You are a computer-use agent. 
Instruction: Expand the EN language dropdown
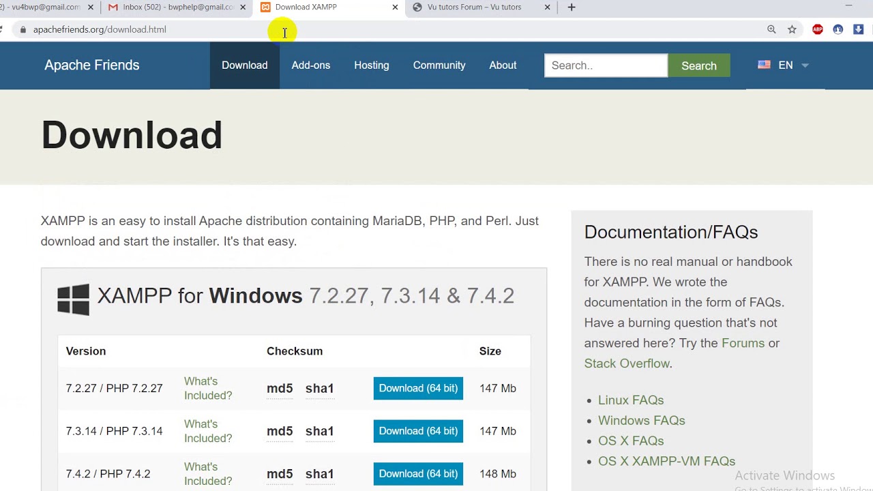tap(793, 65)
